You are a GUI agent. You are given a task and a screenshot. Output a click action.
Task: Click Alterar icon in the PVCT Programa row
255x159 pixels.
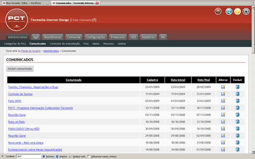tap(223, 108)
